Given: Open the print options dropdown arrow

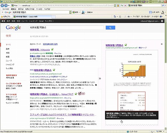Looking at the screenshot, I should 131,17.
